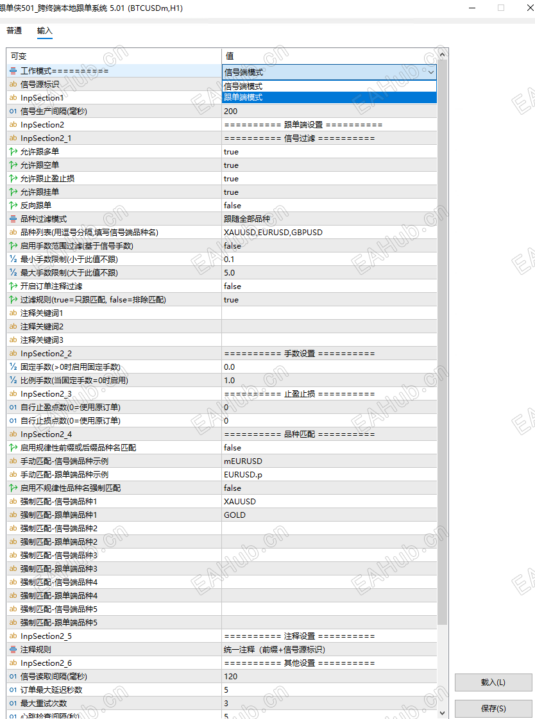The width and height of the screenshot is (535, 719).
Task: Click the enum icon beside 工作模式
Action: click(13, 70)
